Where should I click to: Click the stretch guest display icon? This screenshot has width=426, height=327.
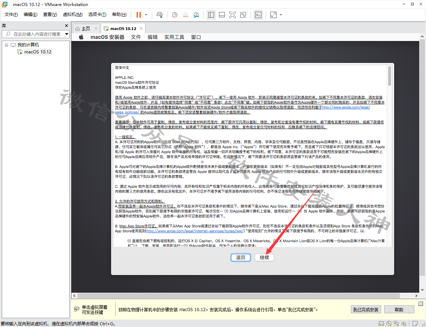[x=274, y=15]
